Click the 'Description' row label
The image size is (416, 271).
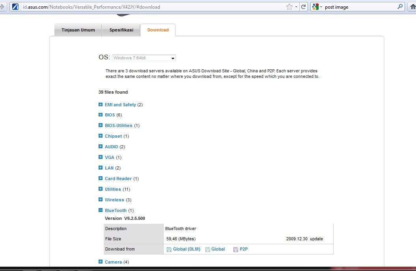point(116,229)
